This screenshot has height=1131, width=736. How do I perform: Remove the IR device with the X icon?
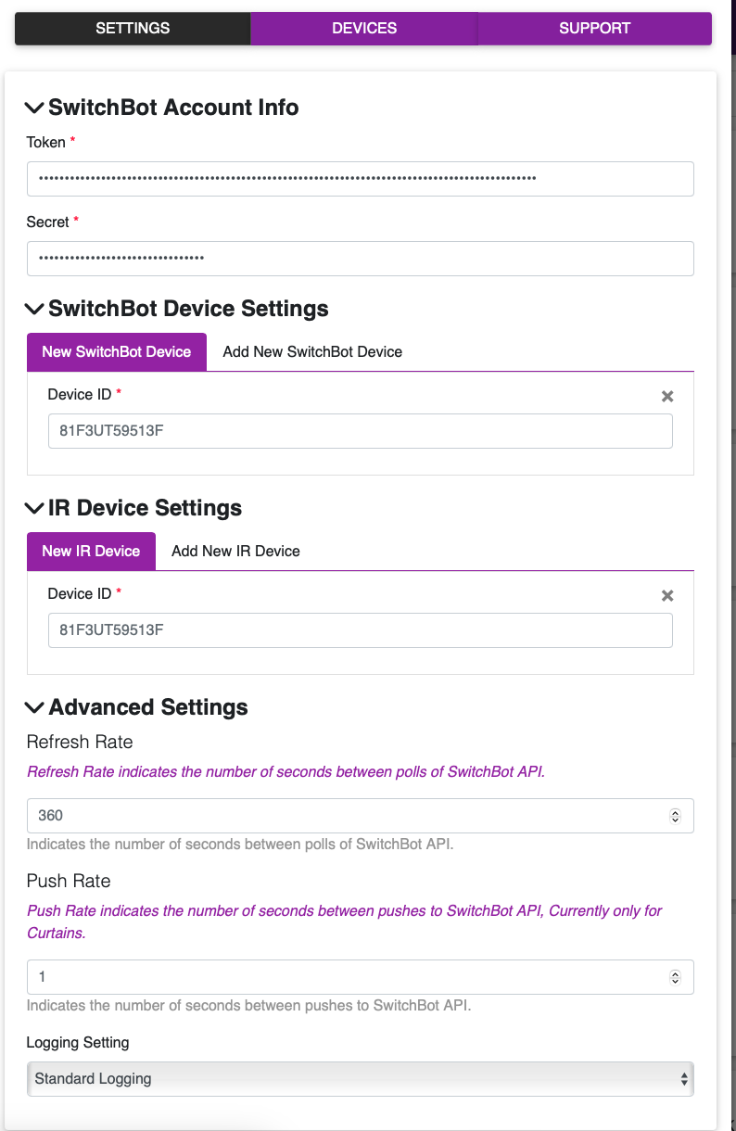coord(667,595)
